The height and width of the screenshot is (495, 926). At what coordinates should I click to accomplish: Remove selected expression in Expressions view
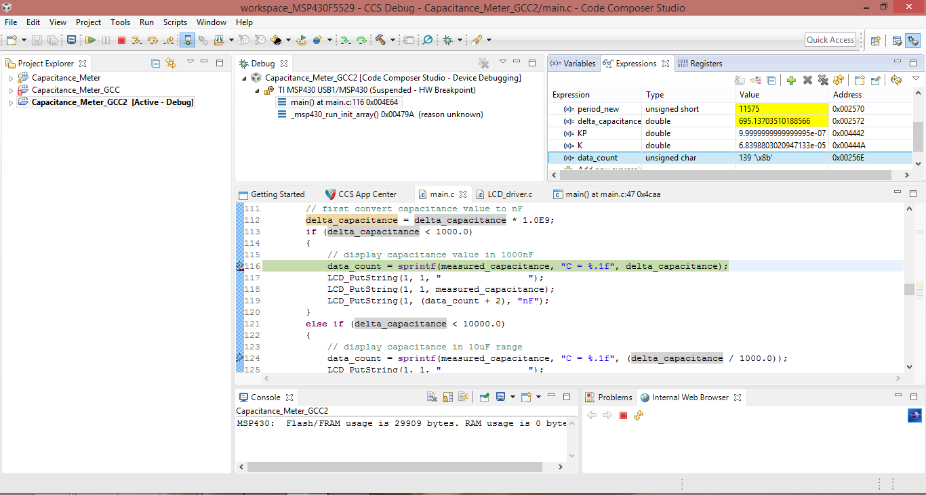point(807,80)
